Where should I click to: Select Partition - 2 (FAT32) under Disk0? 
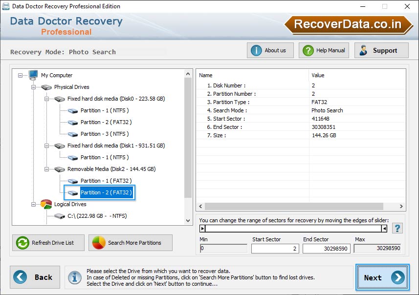coord(106,122)
